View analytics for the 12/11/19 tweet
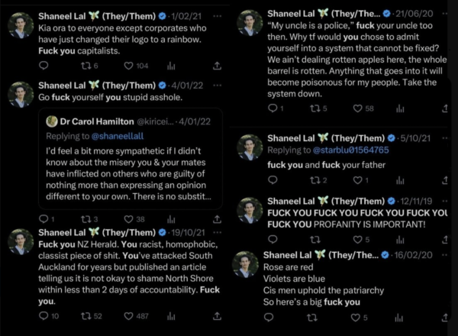This screenshot has height=336, width=458. point(399,239)
